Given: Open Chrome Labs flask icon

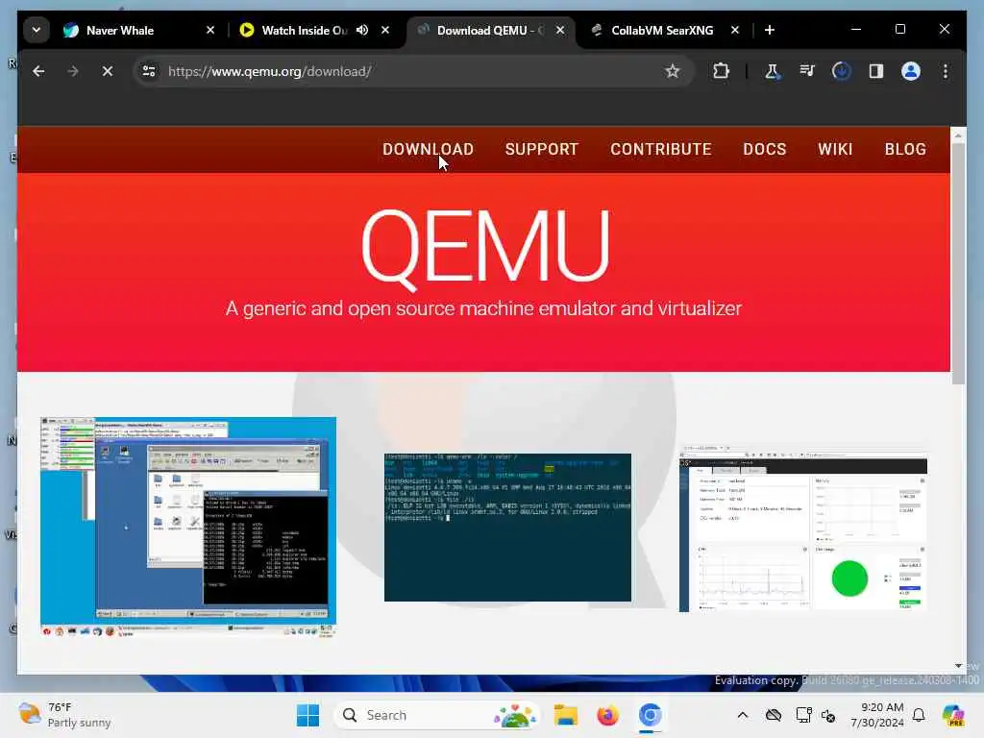Looking at the screenshot, I should click(772, 71).
